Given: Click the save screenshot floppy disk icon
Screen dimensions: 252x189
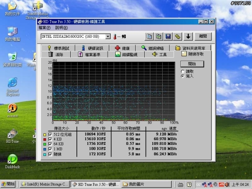Looking at the screenshot, I should coord(168,37).
